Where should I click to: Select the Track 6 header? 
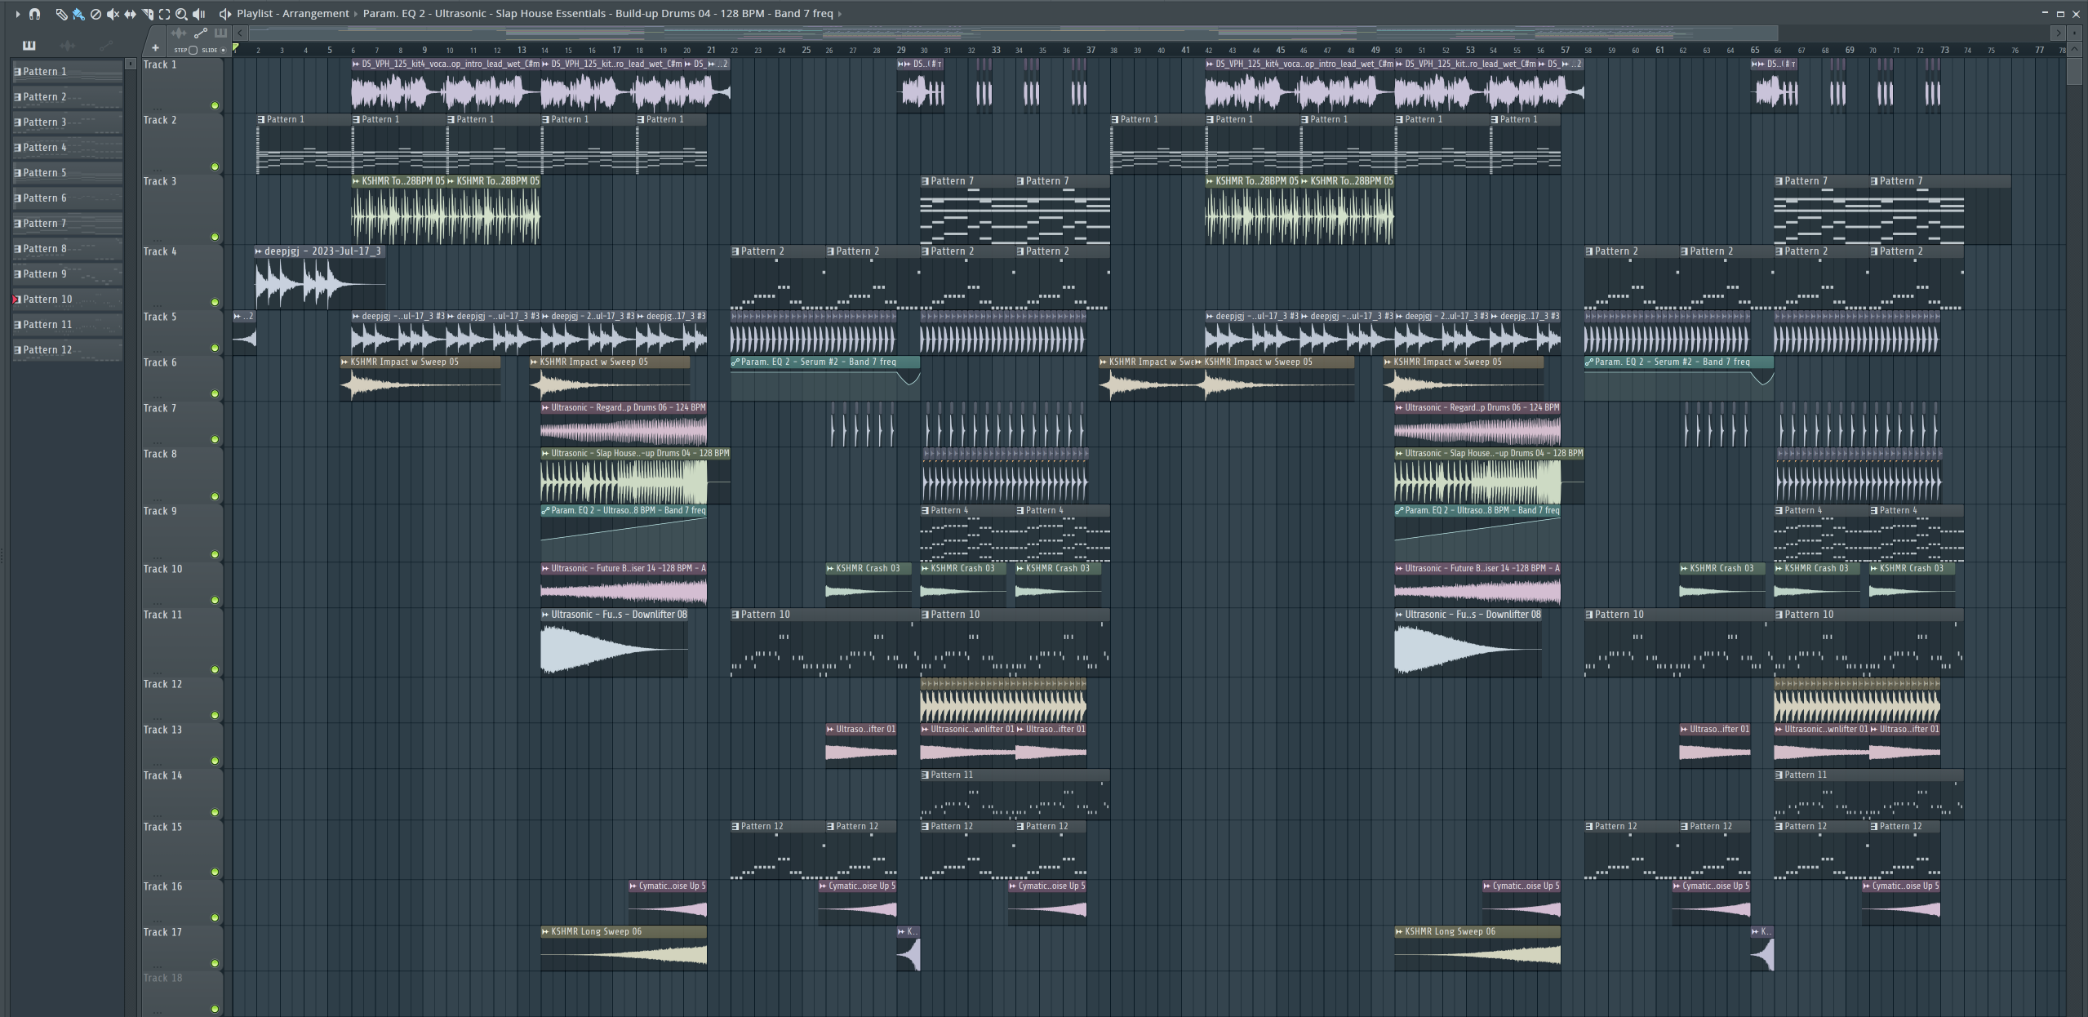183,378
